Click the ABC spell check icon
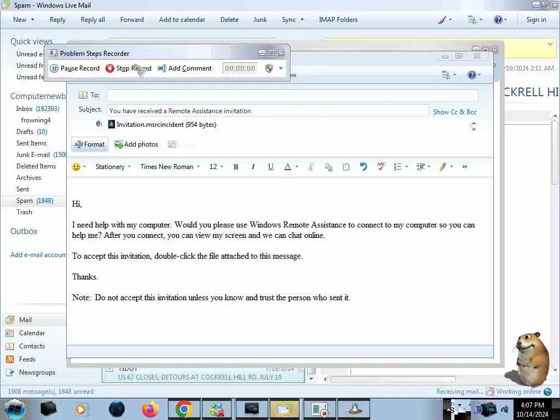The image size is (560, 420). [381, 167]
